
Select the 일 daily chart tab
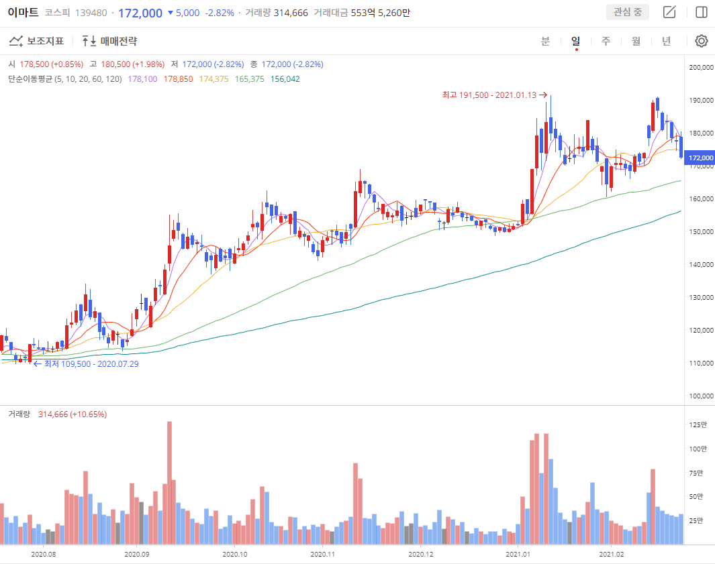coord(576,41)
